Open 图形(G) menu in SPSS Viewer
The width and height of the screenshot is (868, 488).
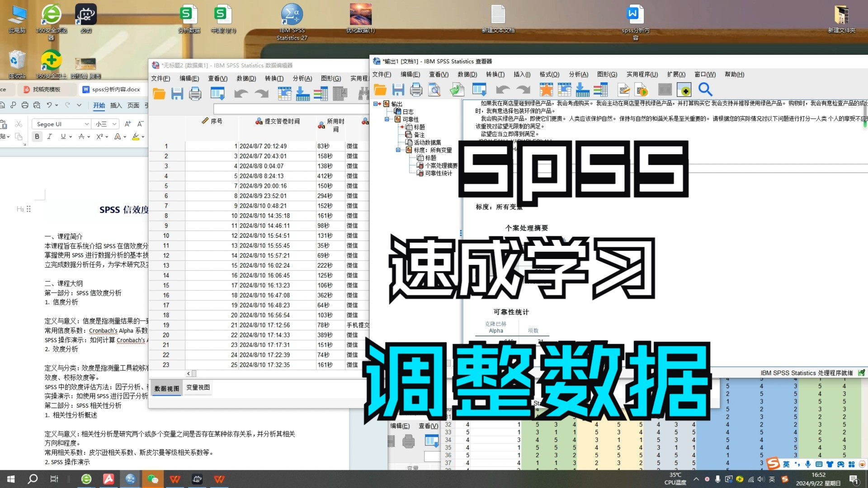pos(607,75)
